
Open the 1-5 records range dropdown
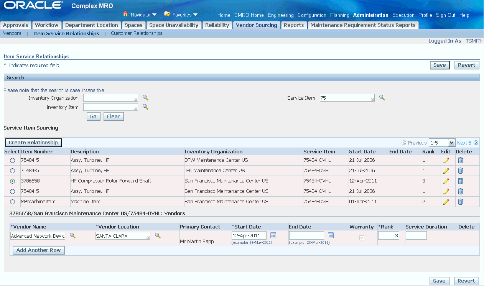coord(442,143)
